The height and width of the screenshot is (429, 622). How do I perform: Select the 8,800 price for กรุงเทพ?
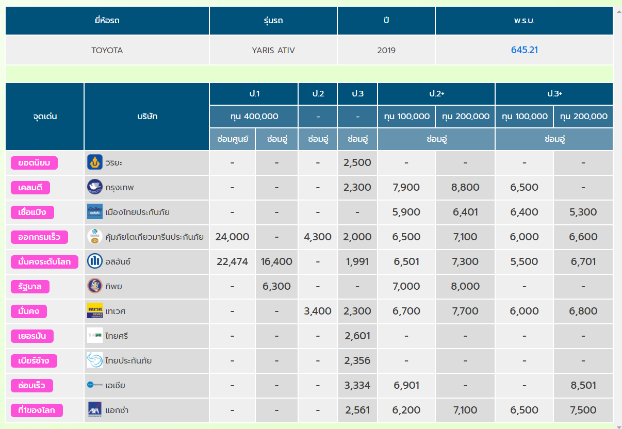click(x=465, y=187)
